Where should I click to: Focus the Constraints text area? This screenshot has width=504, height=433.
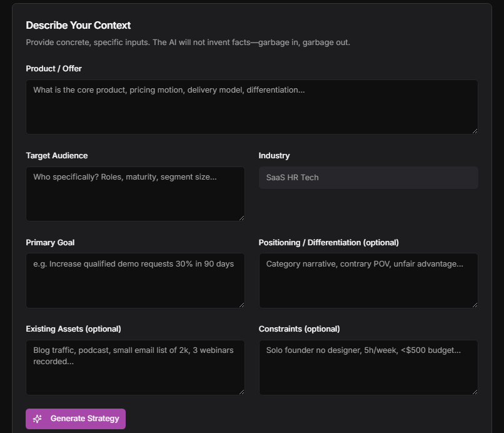click(368, 366)
